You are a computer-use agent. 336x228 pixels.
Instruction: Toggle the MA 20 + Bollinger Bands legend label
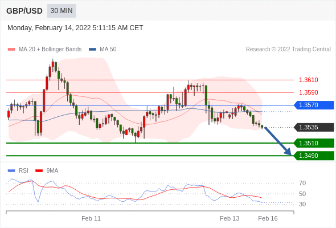pyautogui.click(x=50, y=50)
